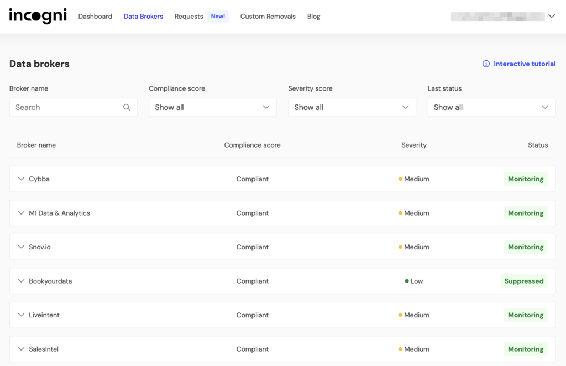566x366 pixels.
Task: Click the M1 Data & Analytics name
Action: tap(59, 213)
